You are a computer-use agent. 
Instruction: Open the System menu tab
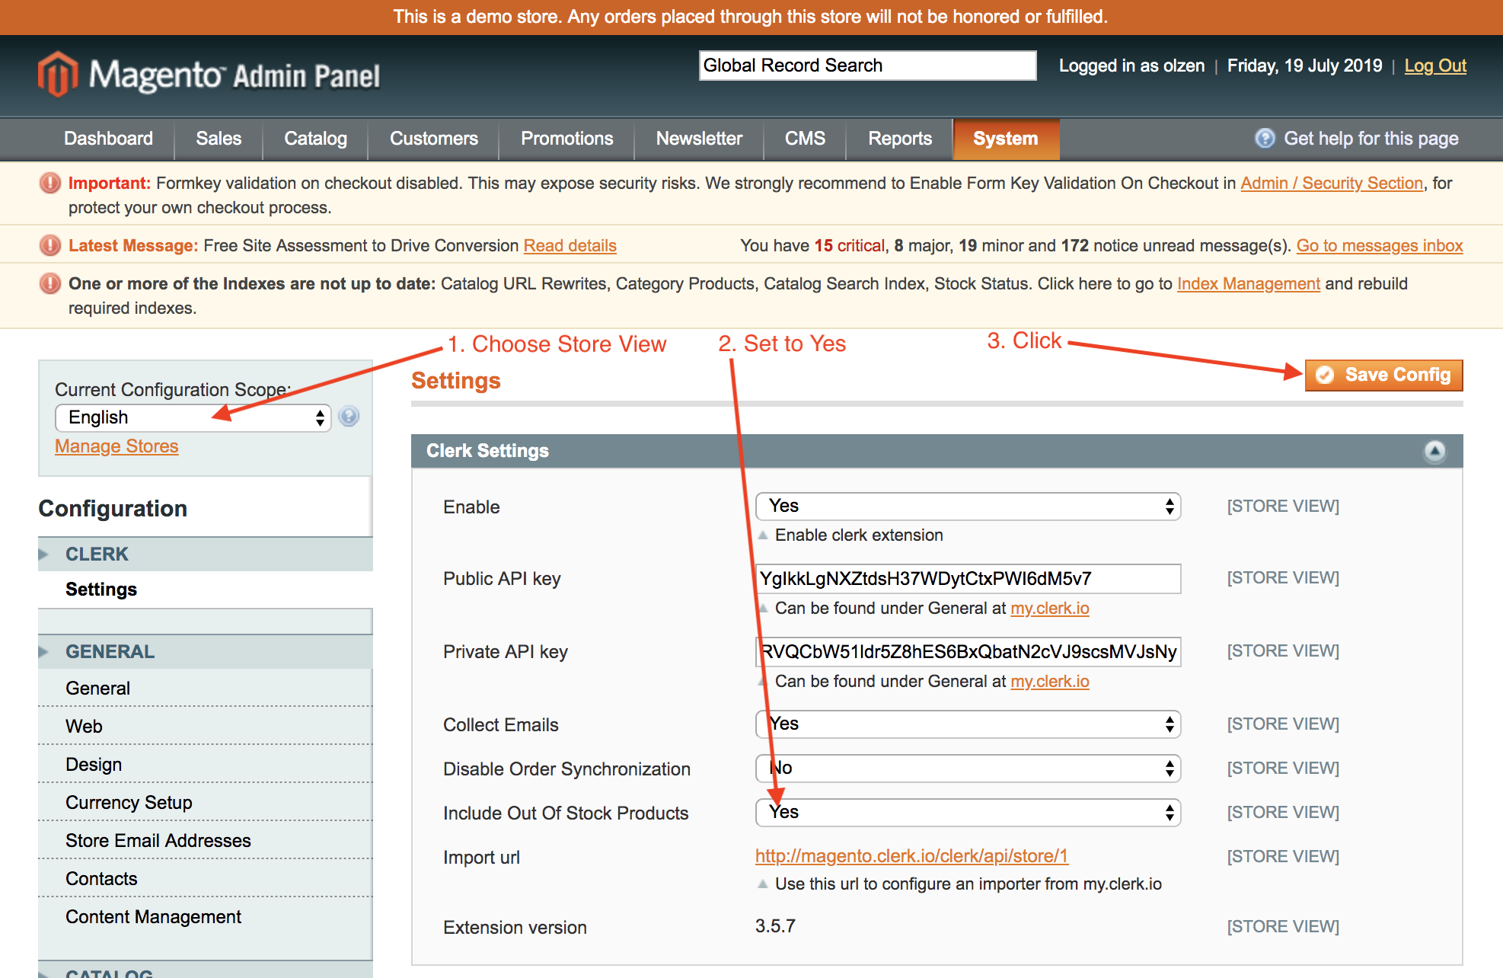coord(1005,139)
